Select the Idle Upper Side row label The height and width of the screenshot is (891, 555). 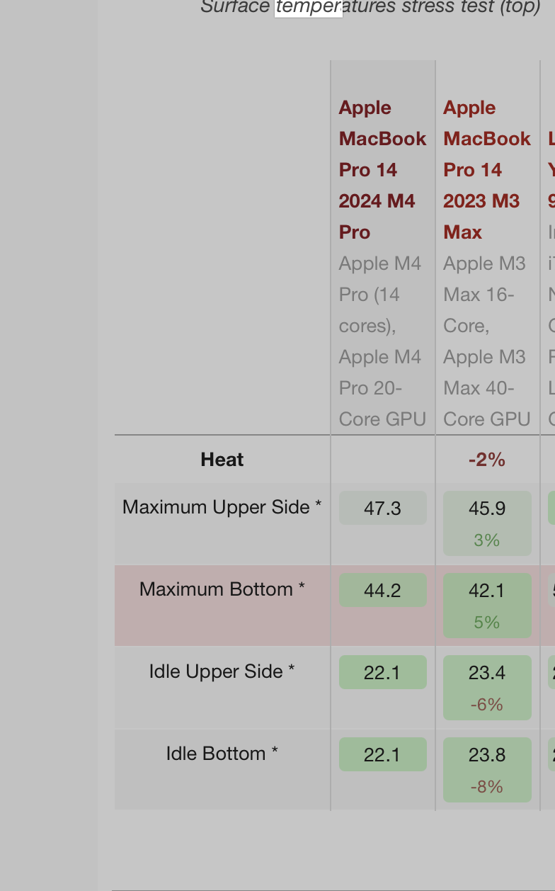[222, 671]
